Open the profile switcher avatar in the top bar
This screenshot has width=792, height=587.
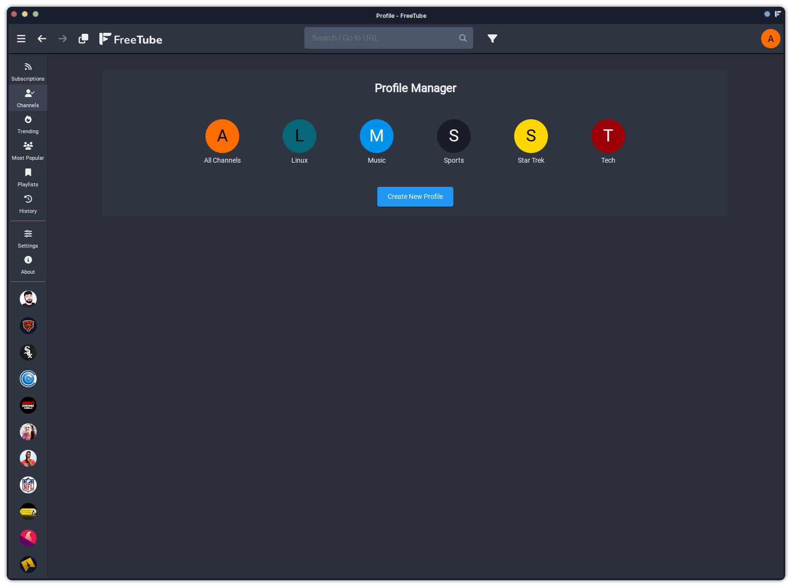pos(770,39)
